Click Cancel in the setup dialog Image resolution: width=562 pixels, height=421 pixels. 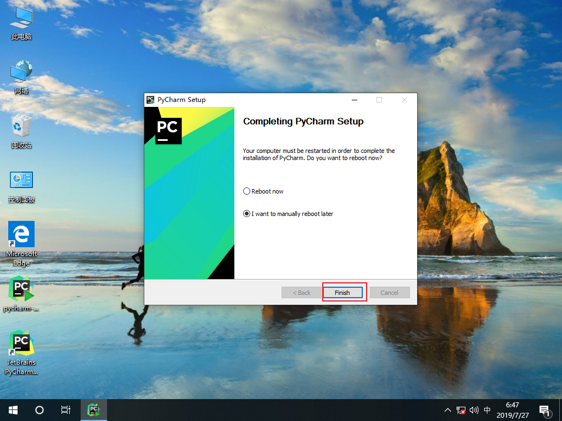click(x=390, y=292)
